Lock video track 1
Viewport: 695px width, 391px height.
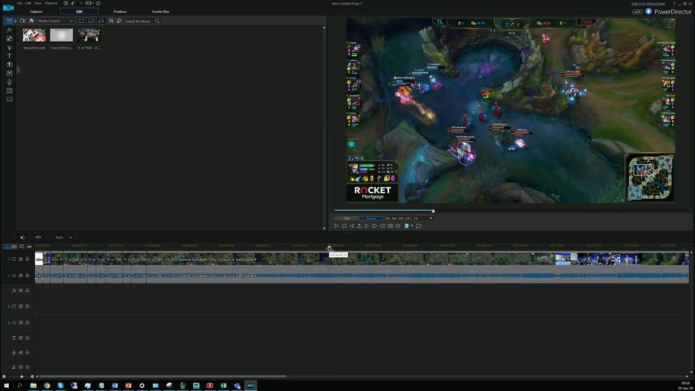(x=27, y=259)
